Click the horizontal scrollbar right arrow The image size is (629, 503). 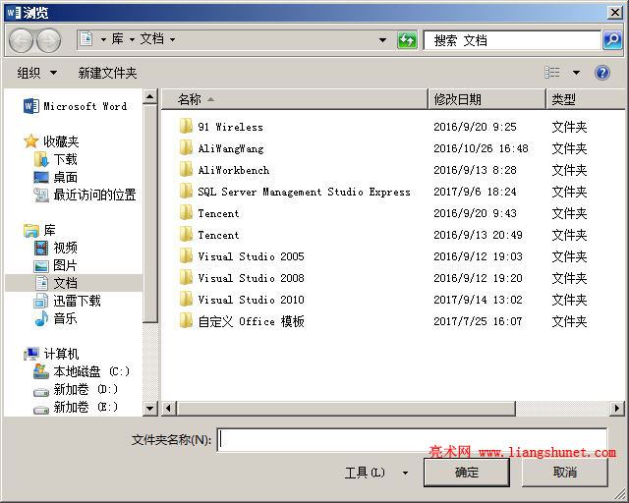click(617, 409)
